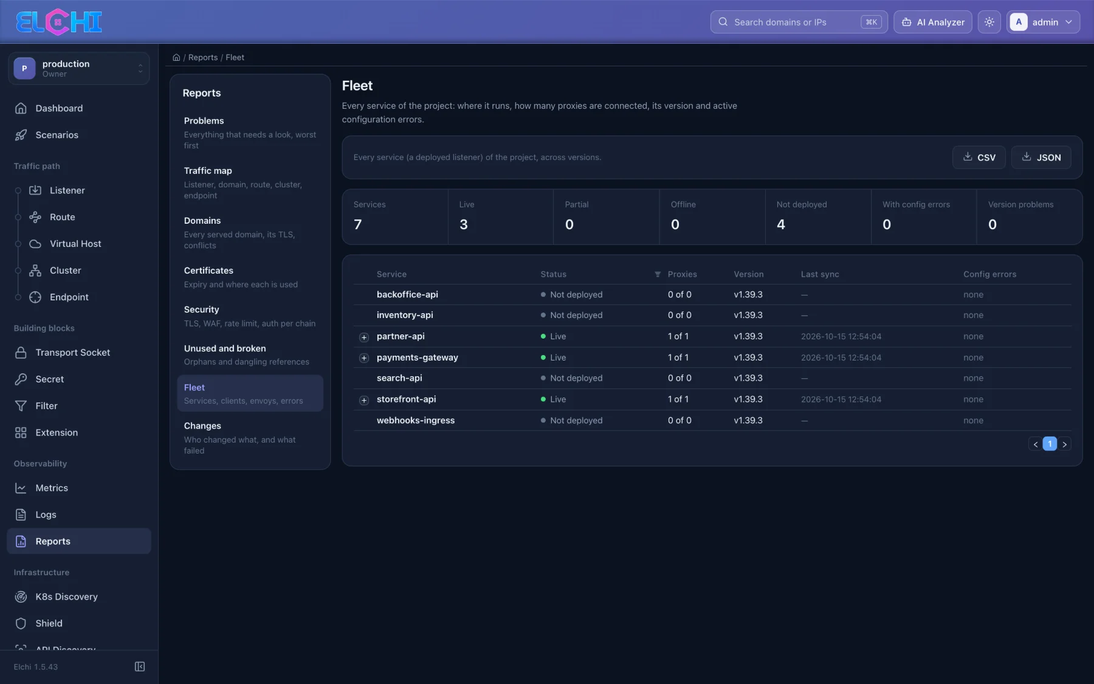Download the fleet report as CSV
The image size is (1094, 684).
[979, 157]
